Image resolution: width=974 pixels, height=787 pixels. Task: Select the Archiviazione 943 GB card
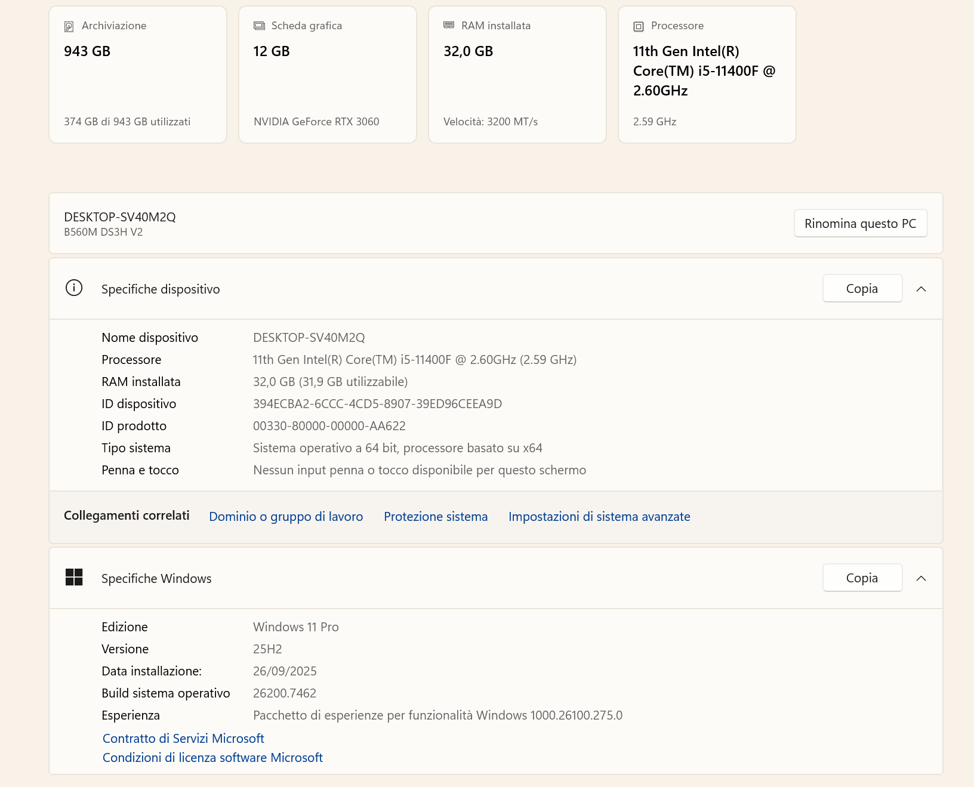click(138, 75)
